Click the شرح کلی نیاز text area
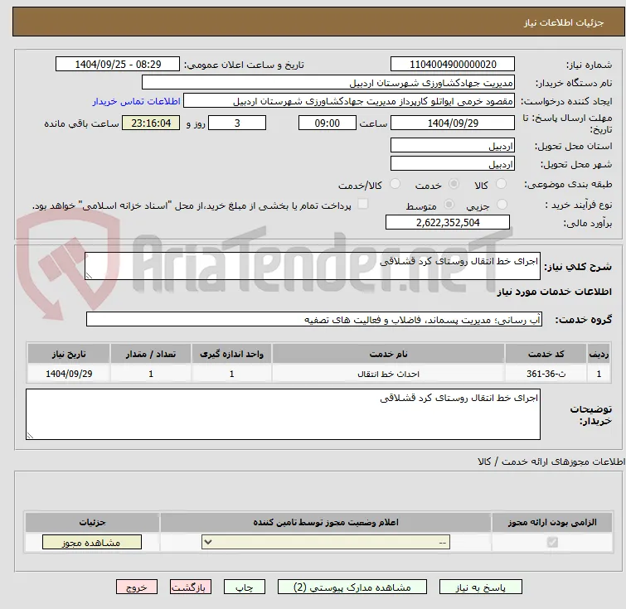626x609 pixels. click(313, 266)
